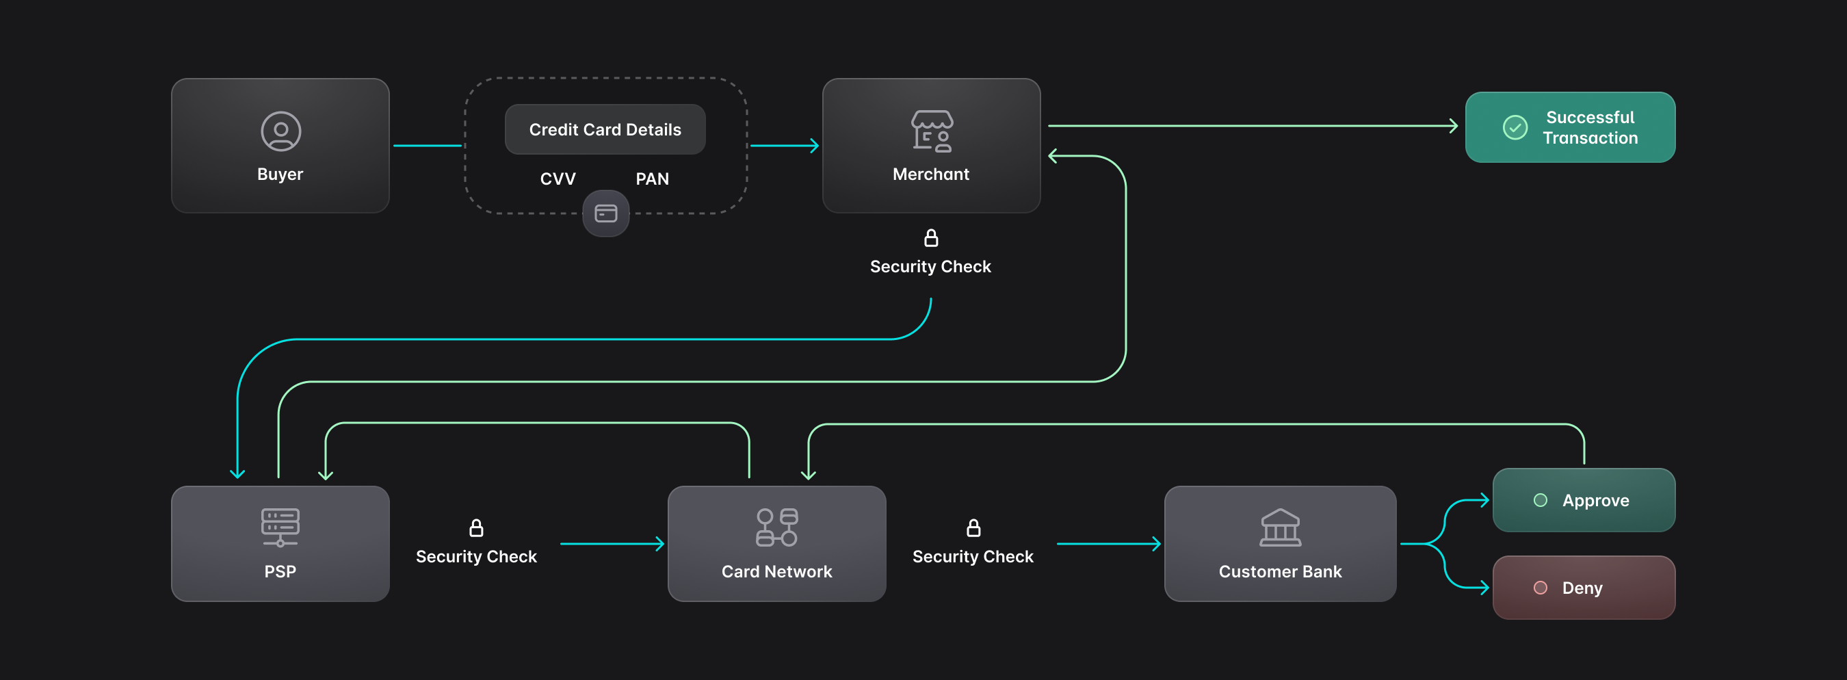Click the lock icon before Customer Bank
1847x680 pixels.
coord(973,528)
